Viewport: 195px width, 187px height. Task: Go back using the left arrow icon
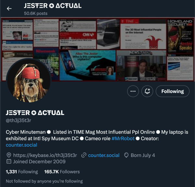9,8
